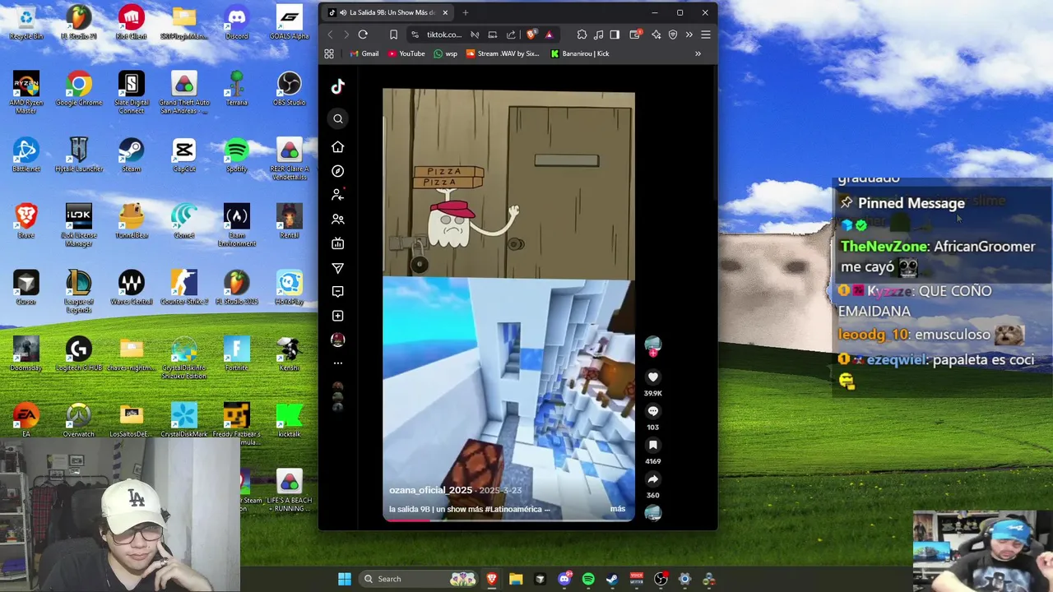
Task: Toggle the Brave sidebar panel
Action: click(615, 35)
